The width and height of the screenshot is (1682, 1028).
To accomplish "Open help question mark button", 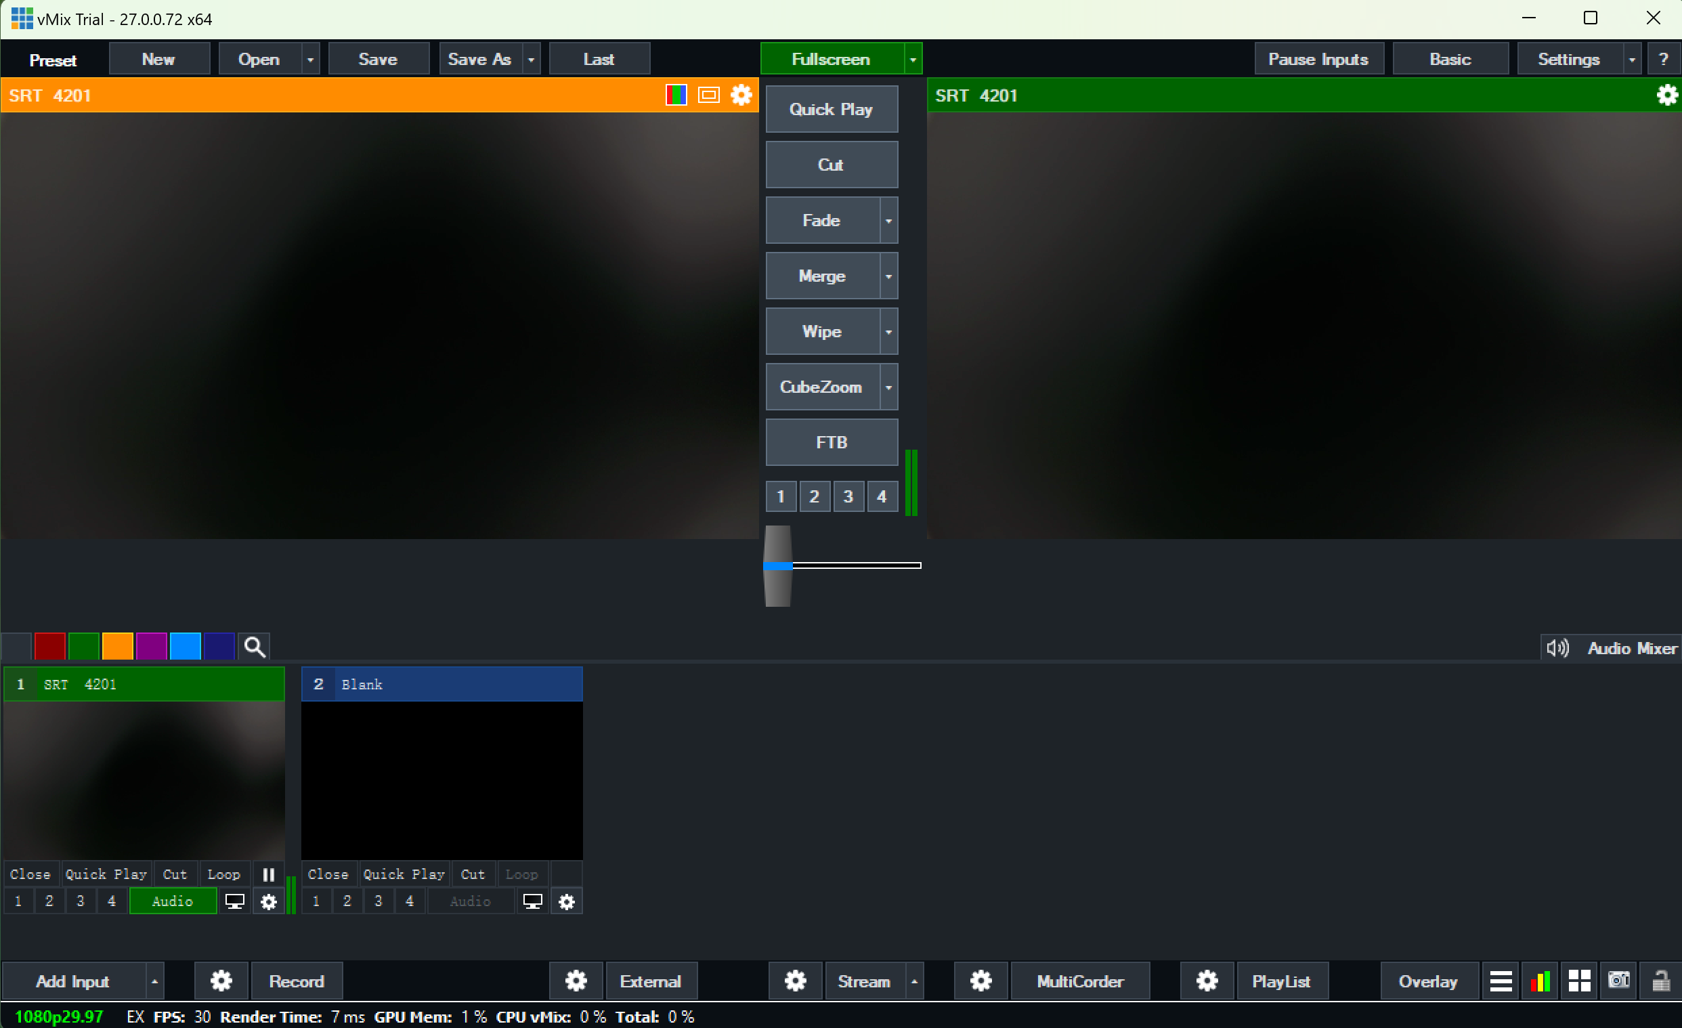I will (1663, 60).
